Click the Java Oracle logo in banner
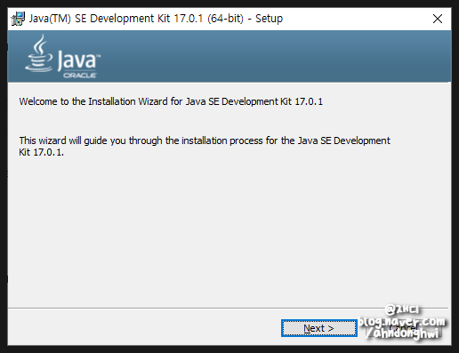459x353 pixels. [63, 56]
